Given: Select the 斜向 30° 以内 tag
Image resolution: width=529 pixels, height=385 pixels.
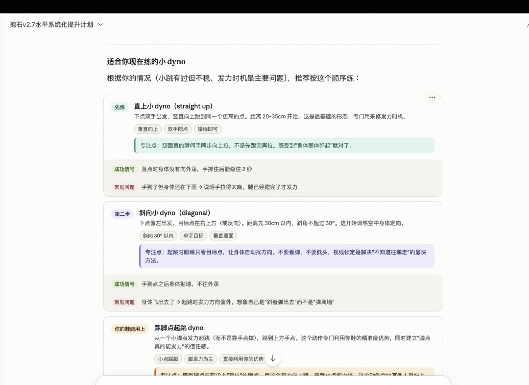Looking at the screenshot, I should (158, 236).
